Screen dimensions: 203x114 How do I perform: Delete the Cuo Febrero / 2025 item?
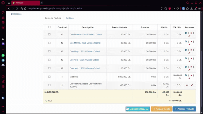point(191,33)
